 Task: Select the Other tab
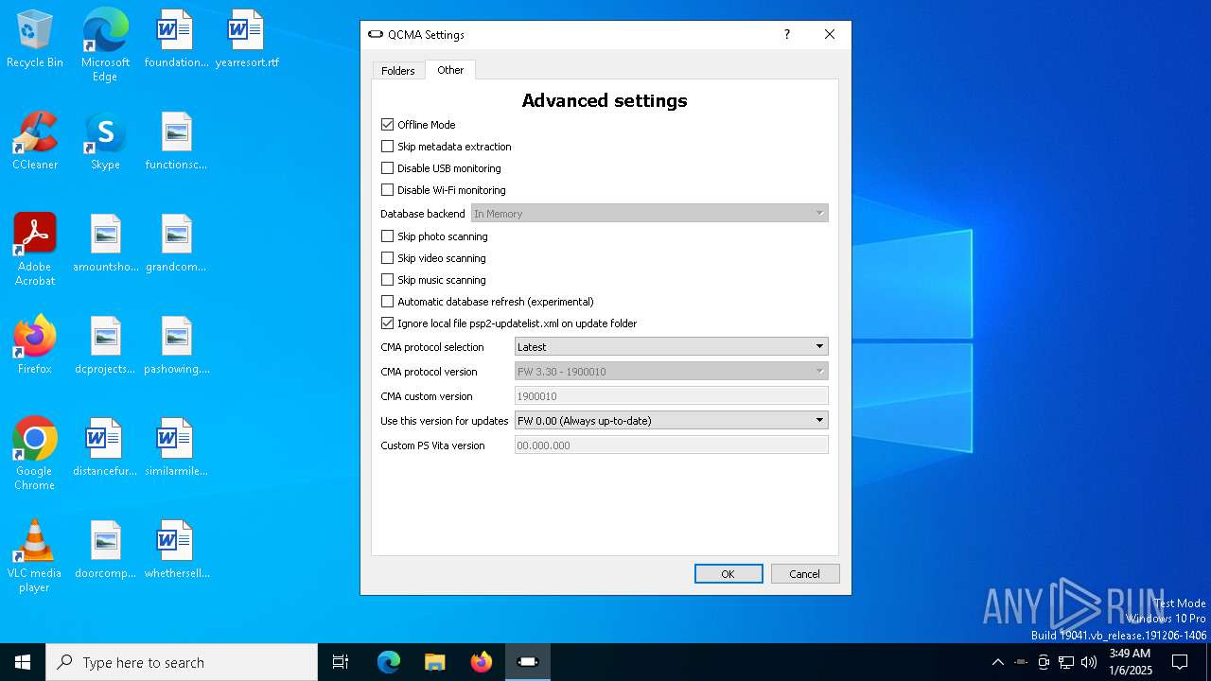click(x=450, y=70)
